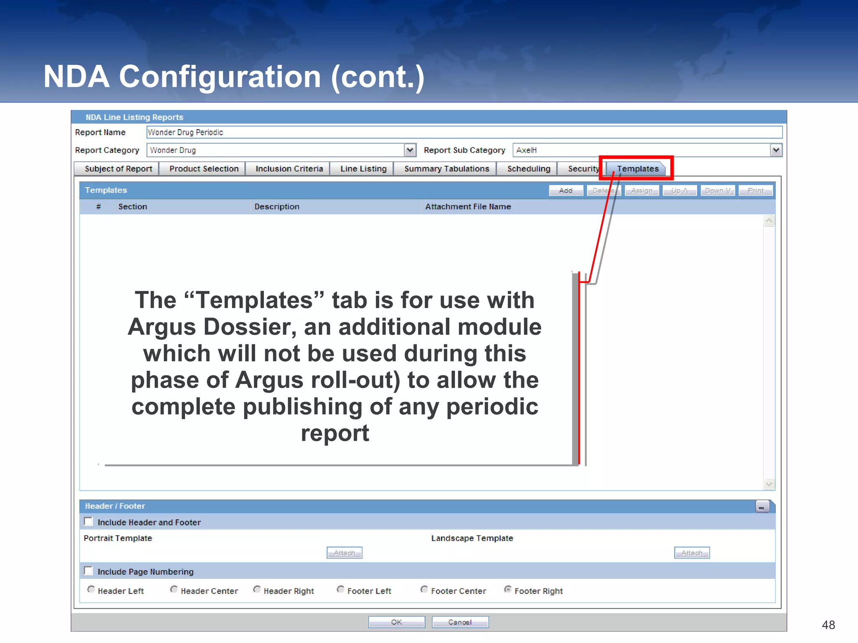Viewport: 858px width, 643px height.
Task: Select Footer Left radio button
Action: (341, 589)
